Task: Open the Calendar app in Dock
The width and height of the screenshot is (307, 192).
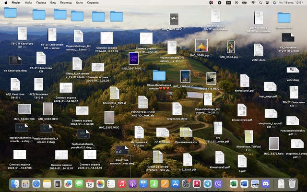Action: tap(90, 184)
